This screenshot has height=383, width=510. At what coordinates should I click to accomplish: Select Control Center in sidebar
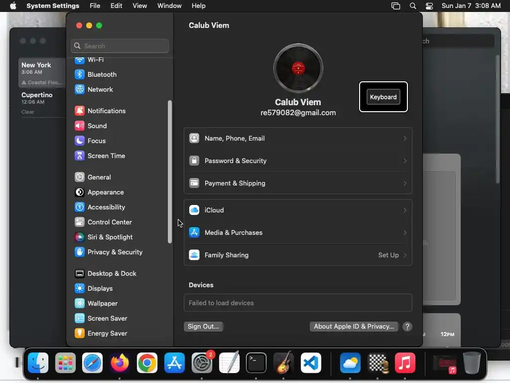pyautogui.click(x=103, y=222)
